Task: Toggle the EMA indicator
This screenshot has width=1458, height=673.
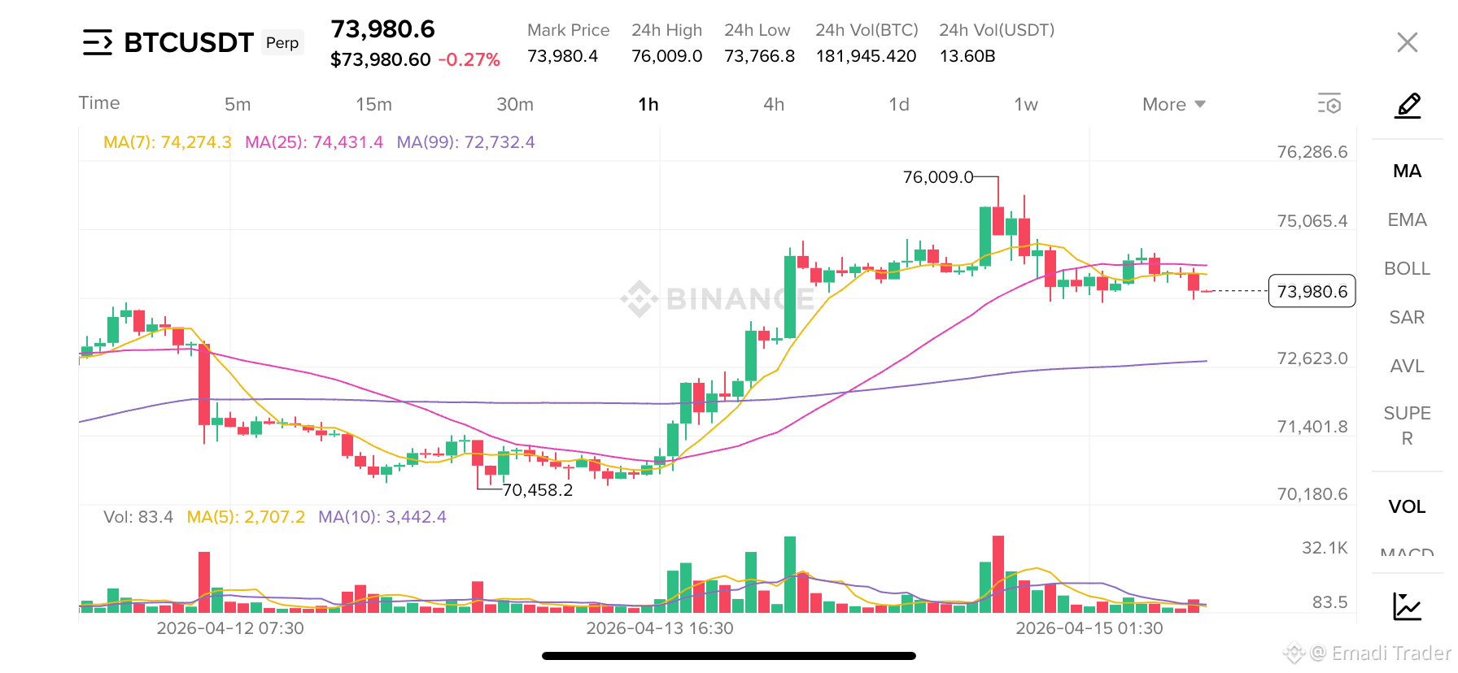Action: click(1407, 219)
